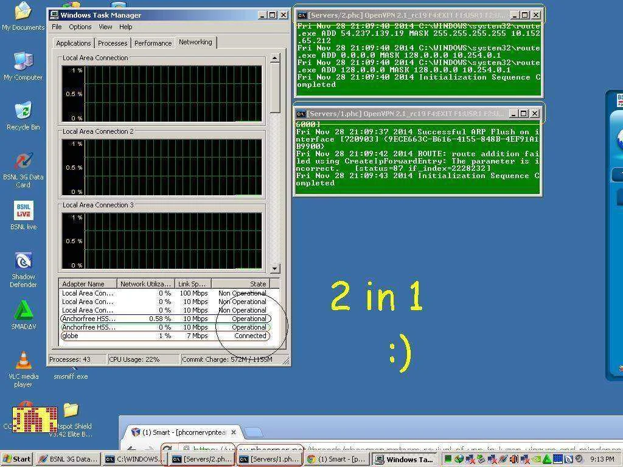Click scroll up arrow in network graphs
Viewport: 623px width, 467px height.
[275, 58]
